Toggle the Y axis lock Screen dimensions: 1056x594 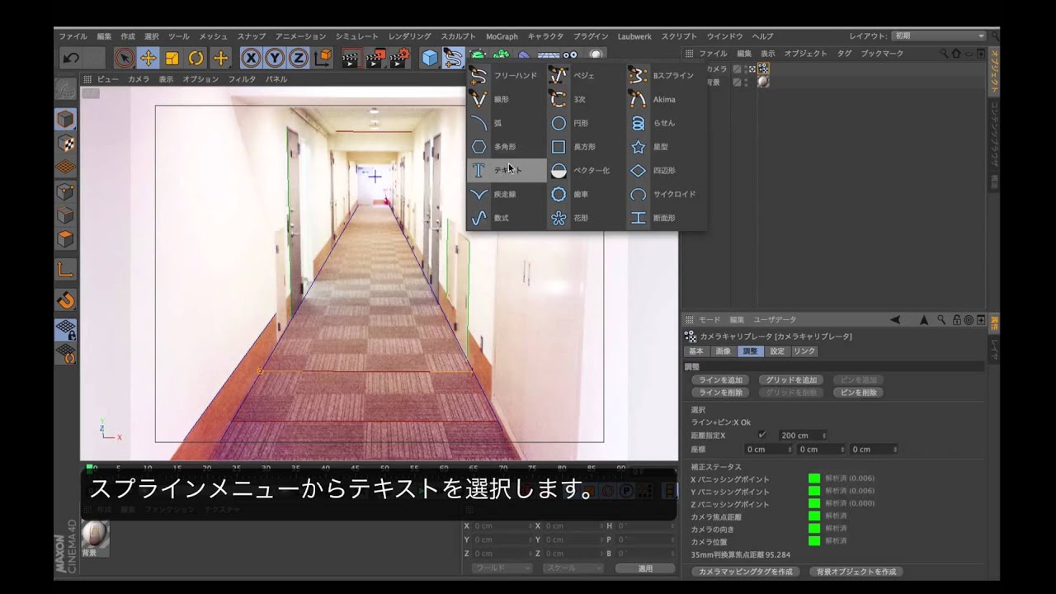275,58
